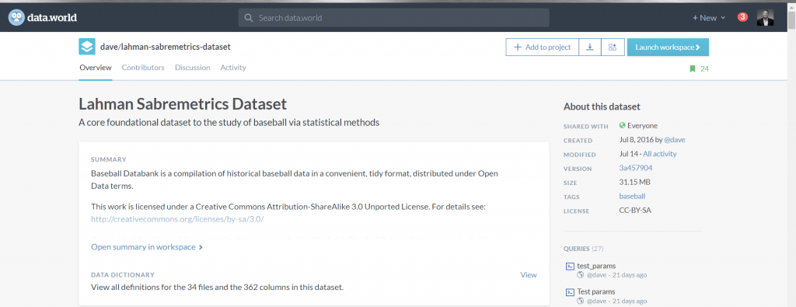Image resolution: width=796 pixels, height=307 pixels.
Task: Click the dataset layers icon
Action: click(87, 47)
